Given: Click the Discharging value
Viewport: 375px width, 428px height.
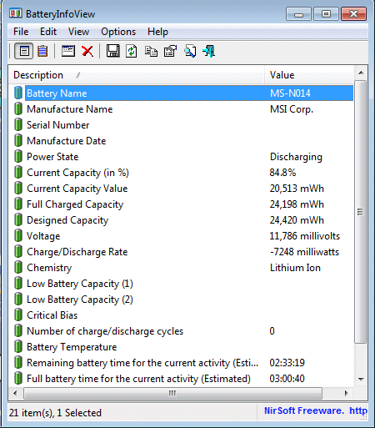Looking at the screenshot, I should click(296, 157).
